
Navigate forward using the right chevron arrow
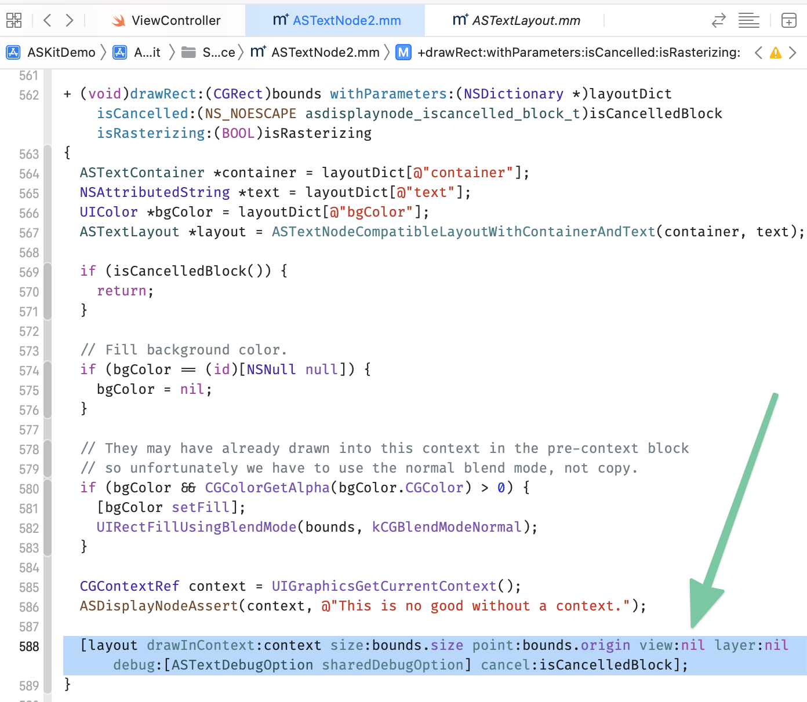(x=69, y=20)
